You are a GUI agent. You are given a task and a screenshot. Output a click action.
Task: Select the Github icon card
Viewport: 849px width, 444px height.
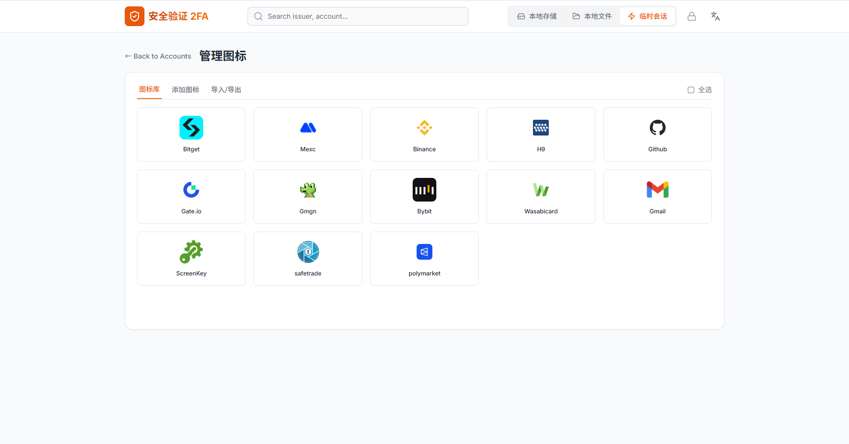pos(657,134)
